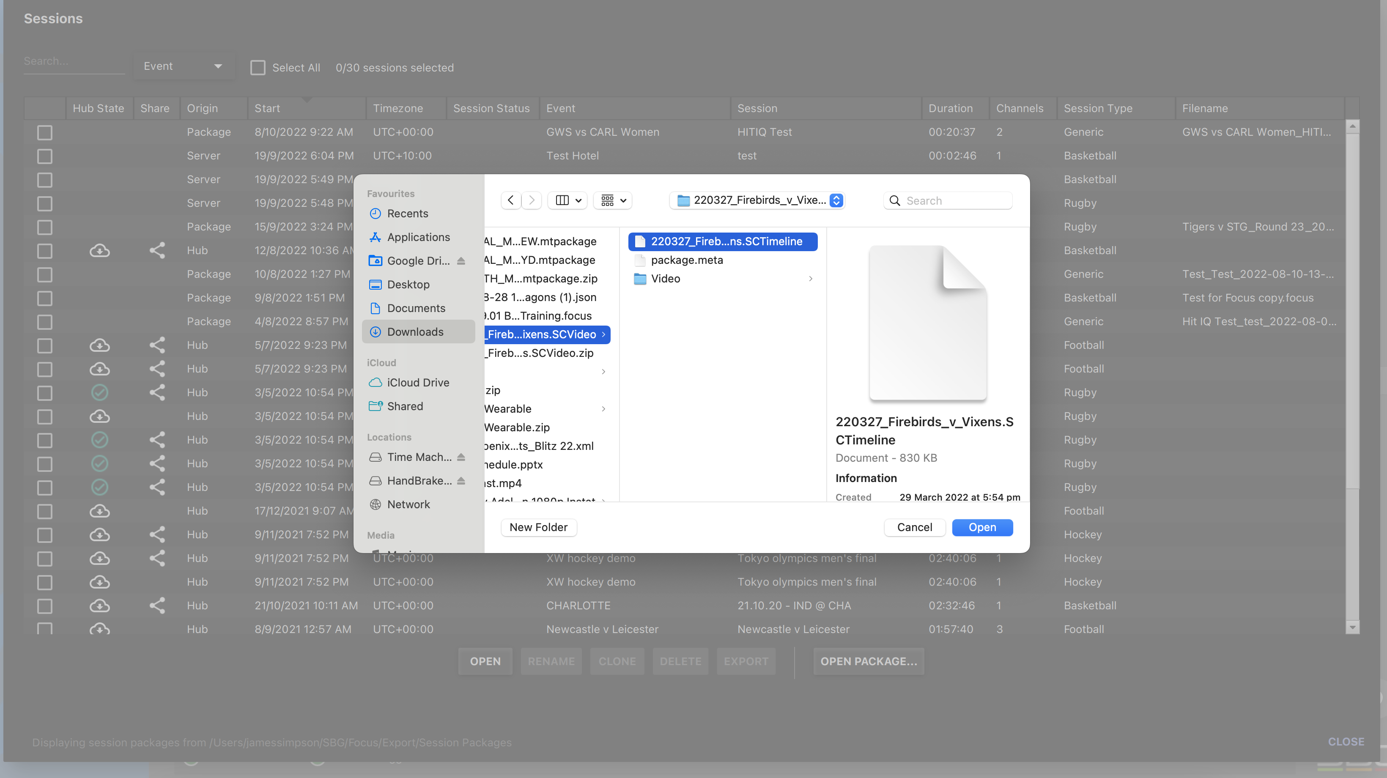This screenshot has height=778, width=1387.
Task: Click the sessions table vertical scrollbar
Action: 1352,377
